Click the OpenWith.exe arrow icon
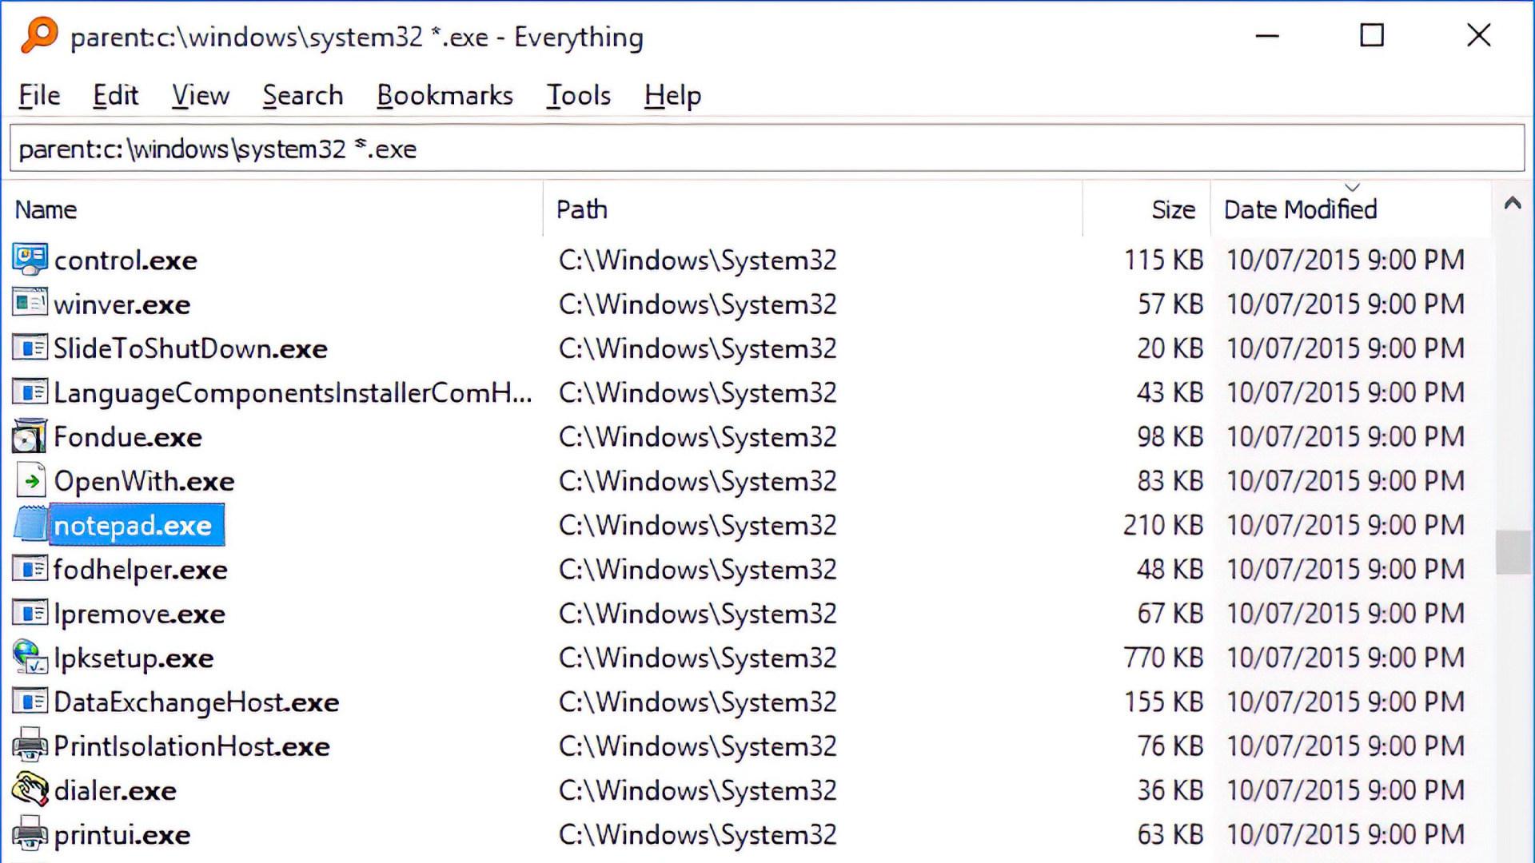 tap(30, 481)
